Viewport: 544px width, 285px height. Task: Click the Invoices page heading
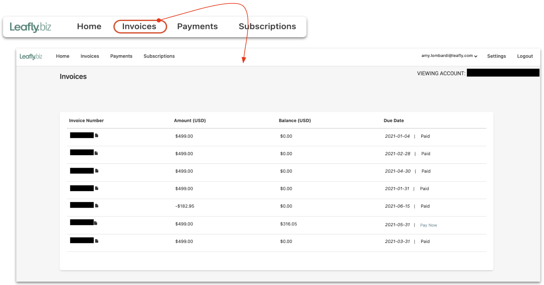(x=73, y=76)
